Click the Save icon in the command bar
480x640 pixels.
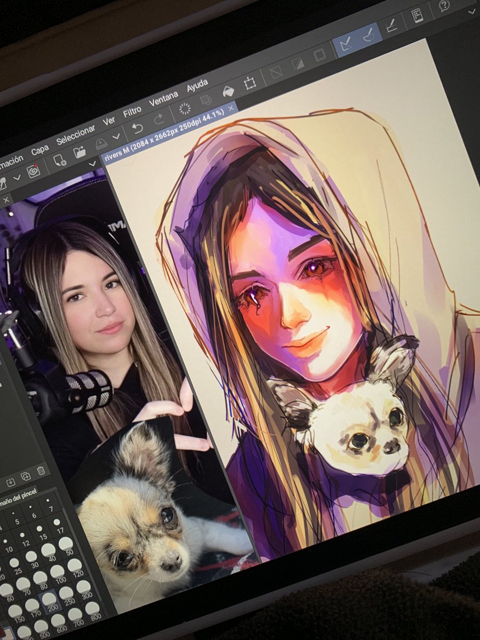(x=101, y=143)
